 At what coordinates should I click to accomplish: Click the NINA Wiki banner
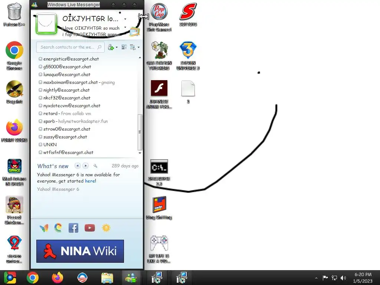(80, 251)
